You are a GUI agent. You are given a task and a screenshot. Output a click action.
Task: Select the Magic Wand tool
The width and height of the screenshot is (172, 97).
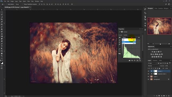coord(2,17)
